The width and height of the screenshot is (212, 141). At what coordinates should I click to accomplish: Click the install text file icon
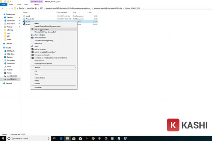click(x=24, y=16)
